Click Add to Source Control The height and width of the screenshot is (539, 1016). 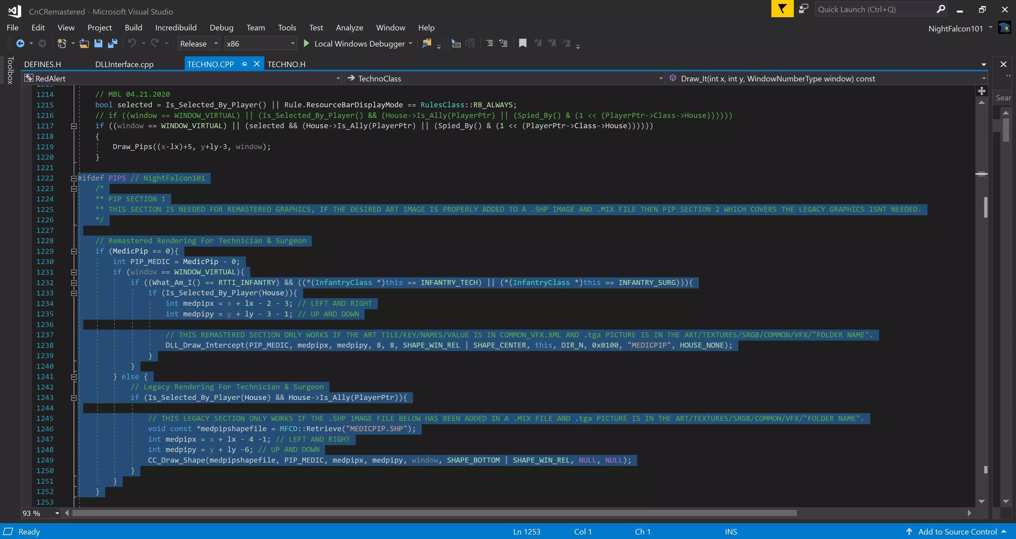tap(957, 532)
